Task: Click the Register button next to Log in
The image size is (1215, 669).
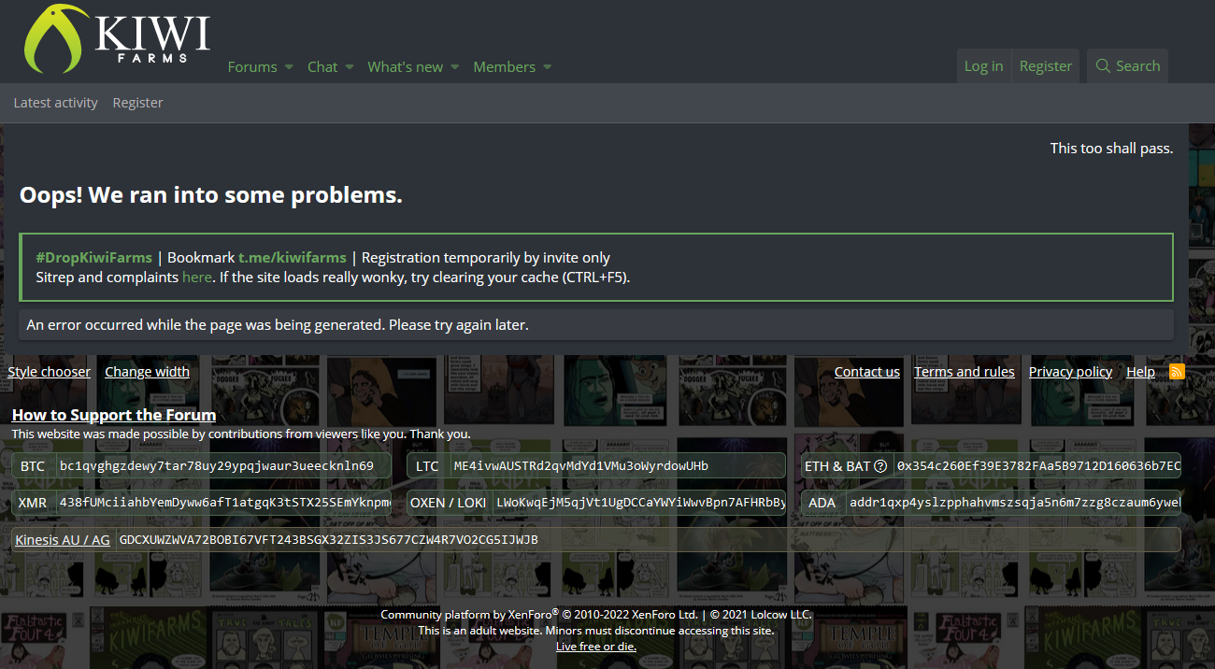Action: 1046,66
